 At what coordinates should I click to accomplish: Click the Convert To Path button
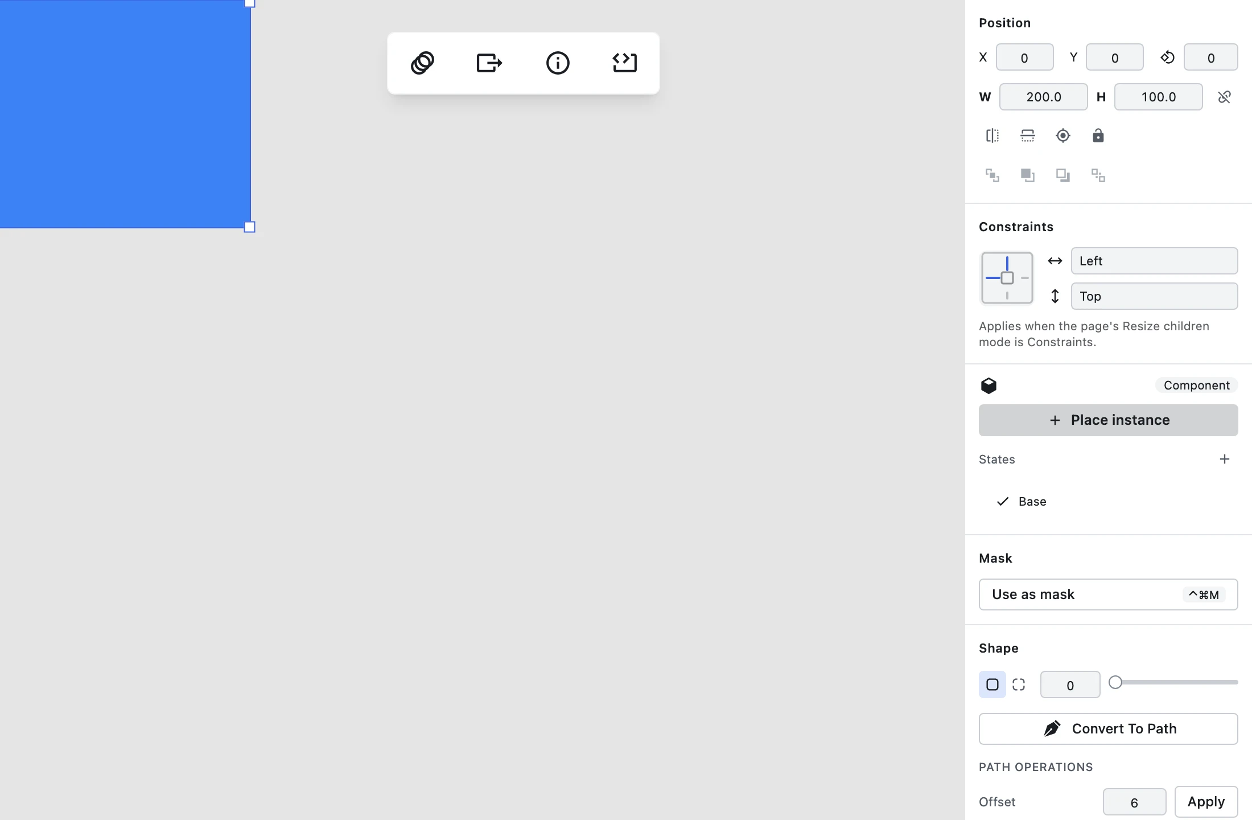click(x=1108, y=729)
